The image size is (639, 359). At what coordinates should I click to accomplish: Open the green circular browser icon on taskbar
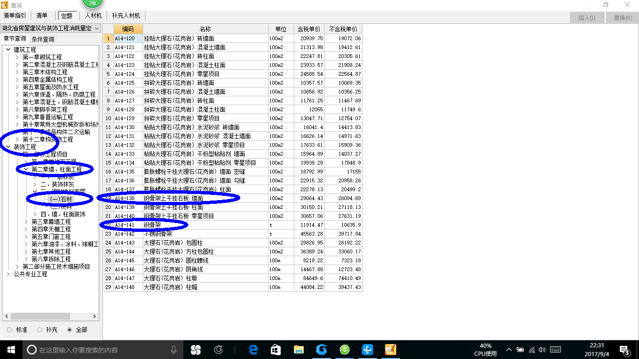click(x=344, y=350)
